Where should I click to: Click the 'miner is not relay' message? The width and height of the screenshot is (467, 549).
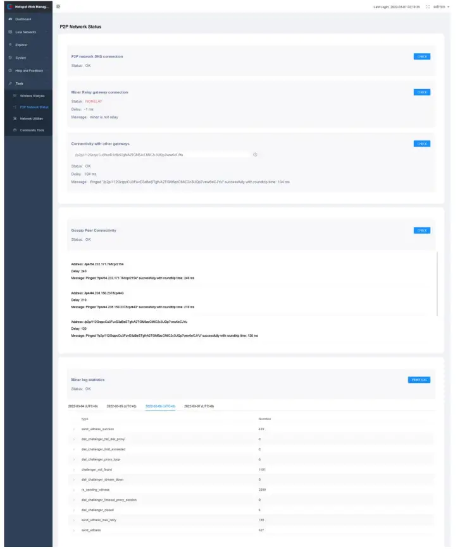pyautogui.click(x=104, y=117)
